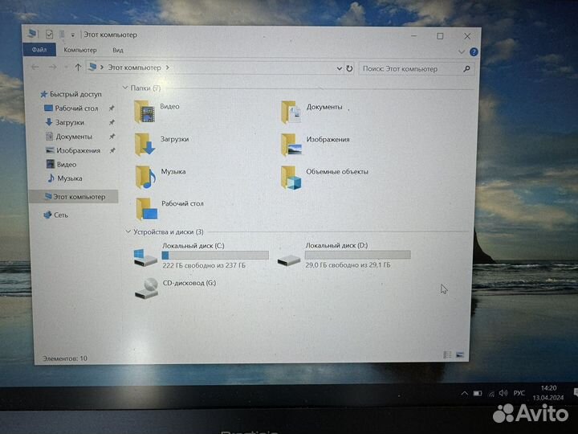Viewport: 578px width, 434px height.
Task: Open address bar history dropdown
Action: tap(339, 68)
